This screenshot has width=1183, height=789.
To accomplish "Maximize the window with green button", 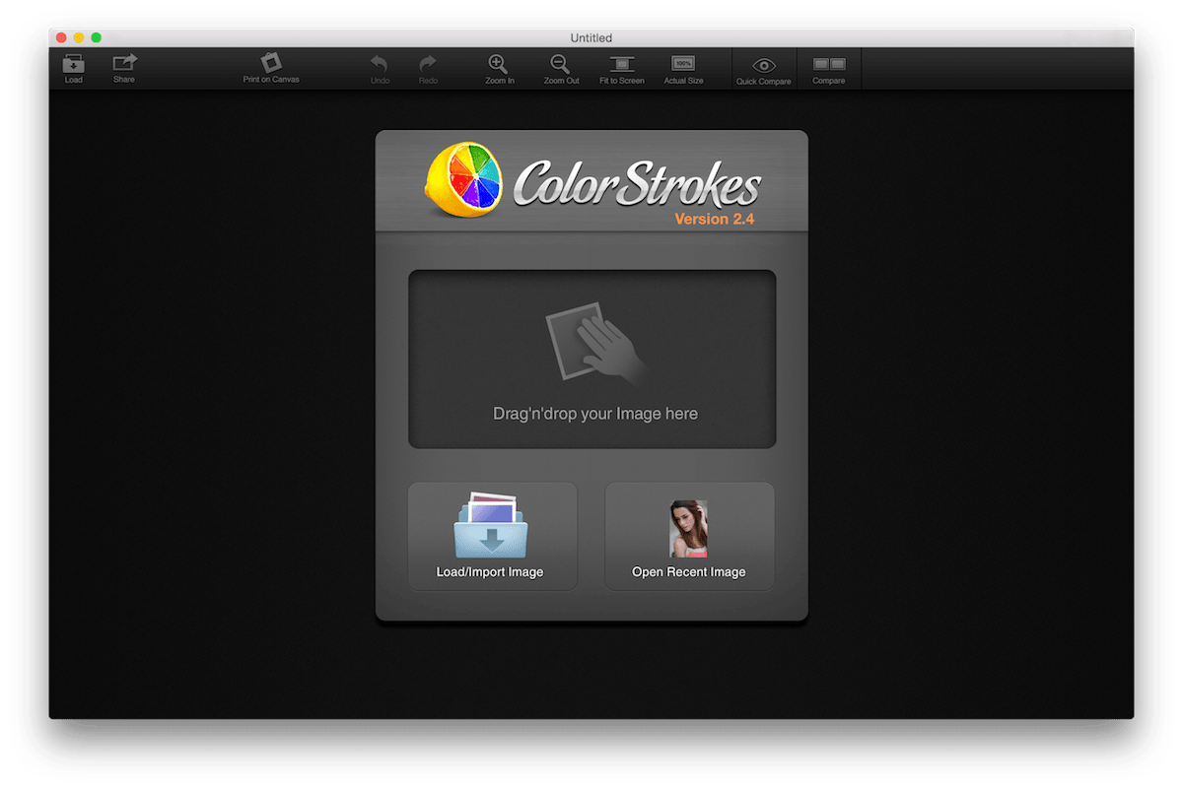I will [x=97, y=37].
